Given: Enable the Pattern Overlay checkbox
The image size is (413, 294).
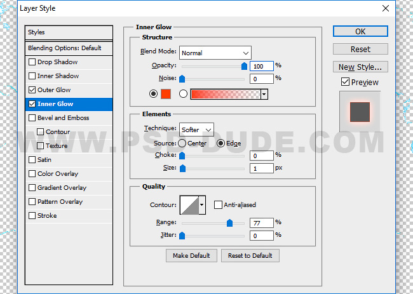Looking at the screenshot, I should (x=32, y=202).
